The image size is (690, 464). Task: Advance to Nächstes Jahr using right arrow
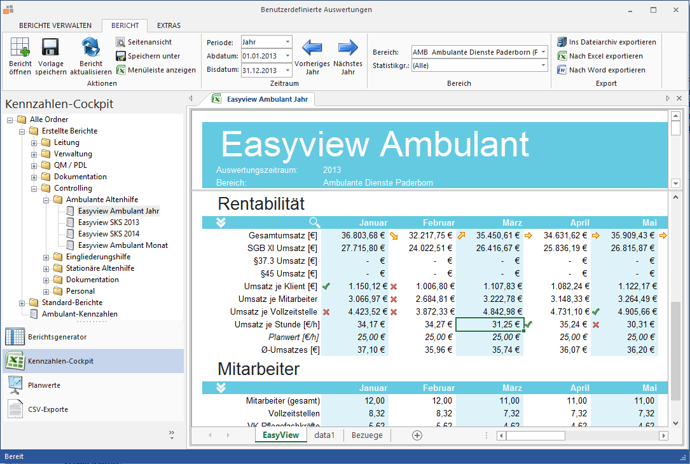point(348,48)
